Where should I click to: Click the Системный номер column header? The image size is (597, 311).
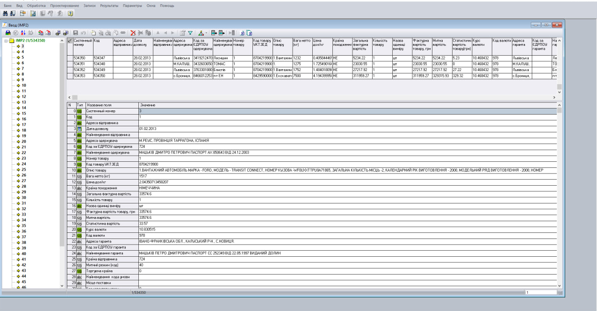pos(82,46)
